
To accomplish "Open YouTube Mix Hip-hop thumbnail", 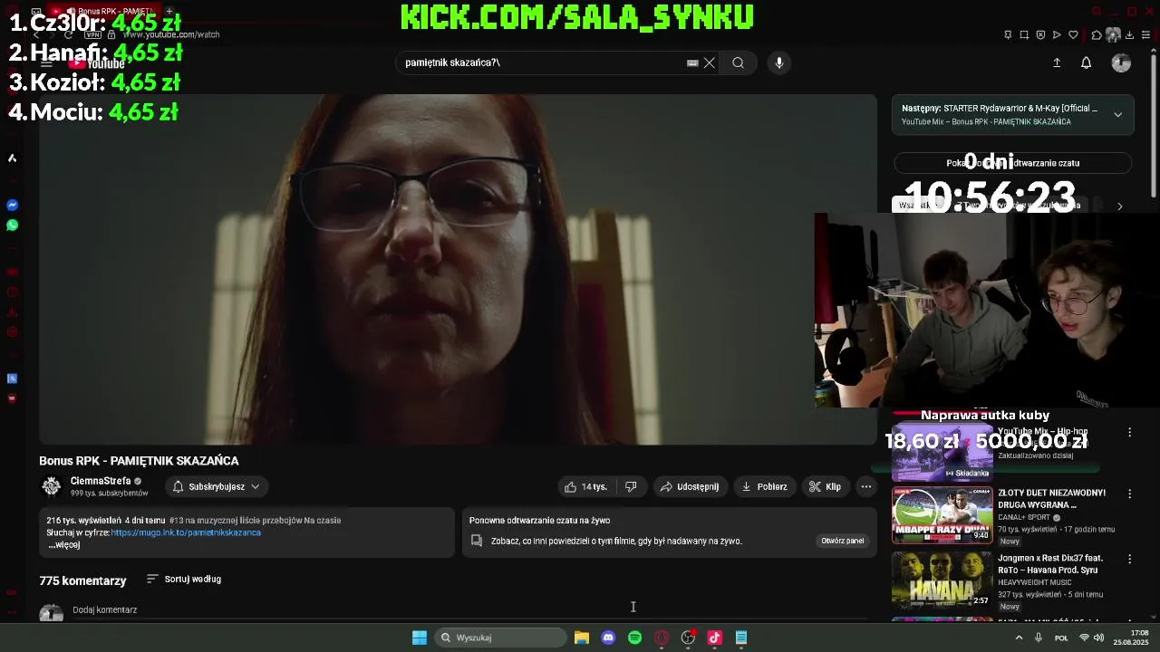I will tap(942, 453).
